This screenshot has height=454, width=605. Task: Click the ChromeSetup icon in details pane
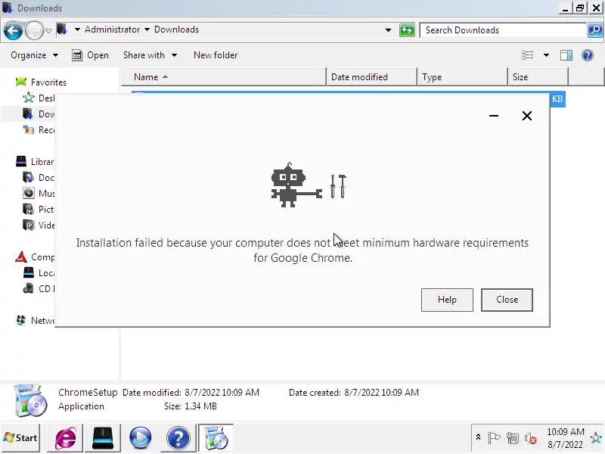click(30, 401)
